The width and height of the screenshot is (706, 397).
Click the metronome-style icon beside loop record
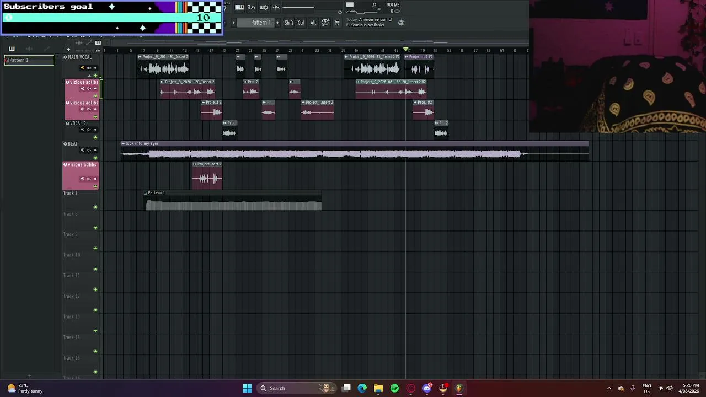tap(276, 7)
